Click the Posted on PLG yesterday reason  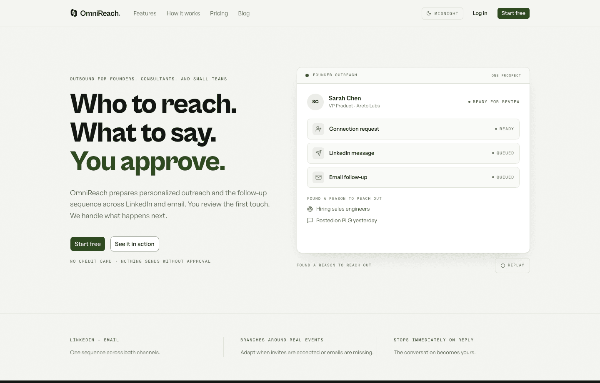coord(347,221)
